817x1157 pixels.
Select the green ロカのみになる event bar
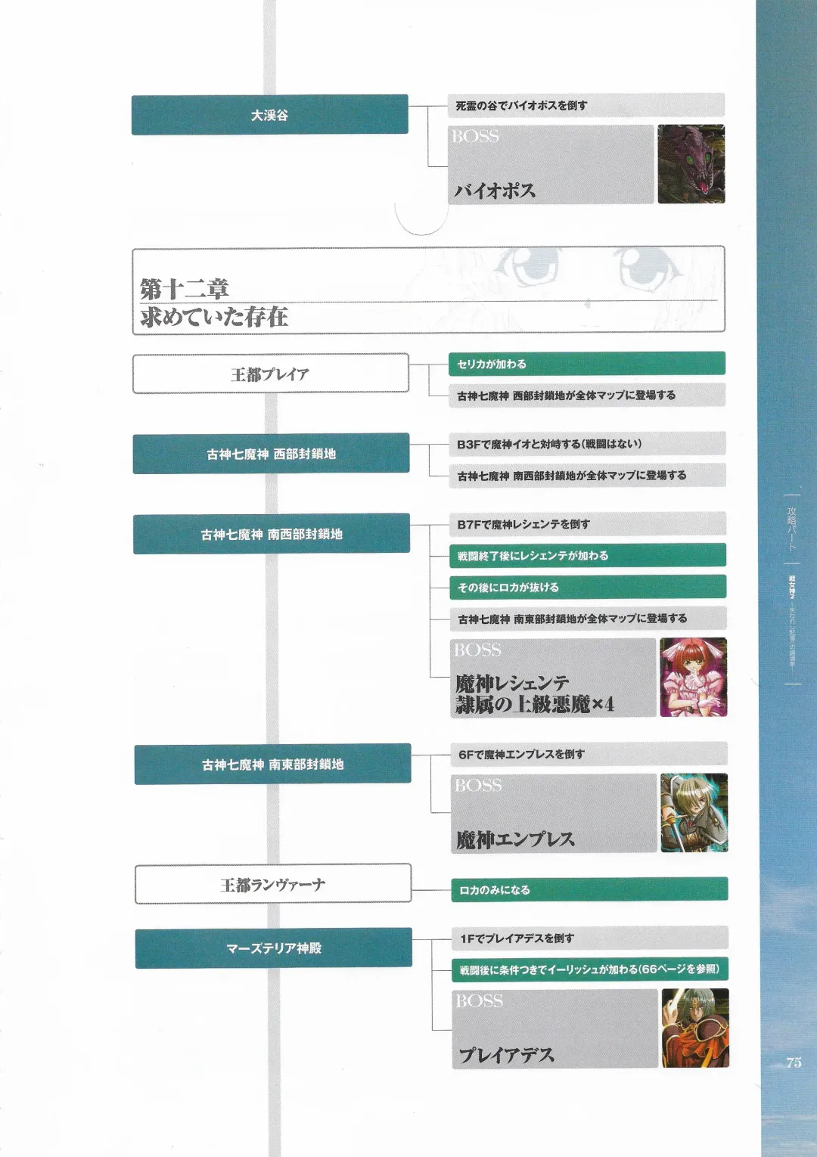[589, 889]
